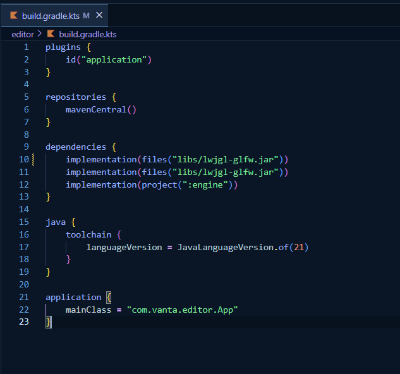Click the "com.vanta.editor.App" mainClass string
400x374 pixels.
coord(182,310)
